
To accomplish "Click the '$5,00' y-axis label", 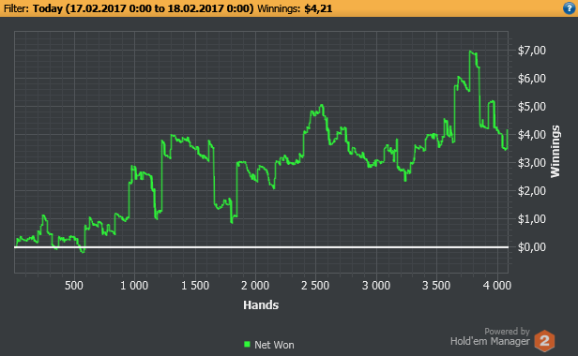I will pos(531,107).
